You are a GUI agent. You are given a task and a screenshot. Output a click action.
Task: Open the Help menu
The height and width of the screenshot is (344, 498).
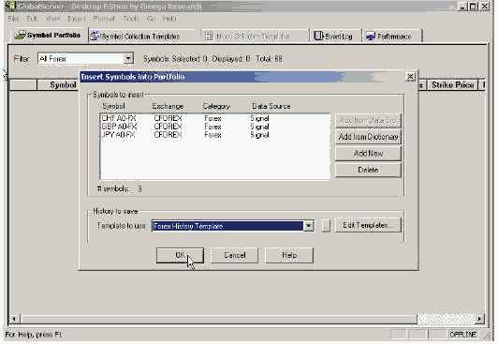coord(169,19)
